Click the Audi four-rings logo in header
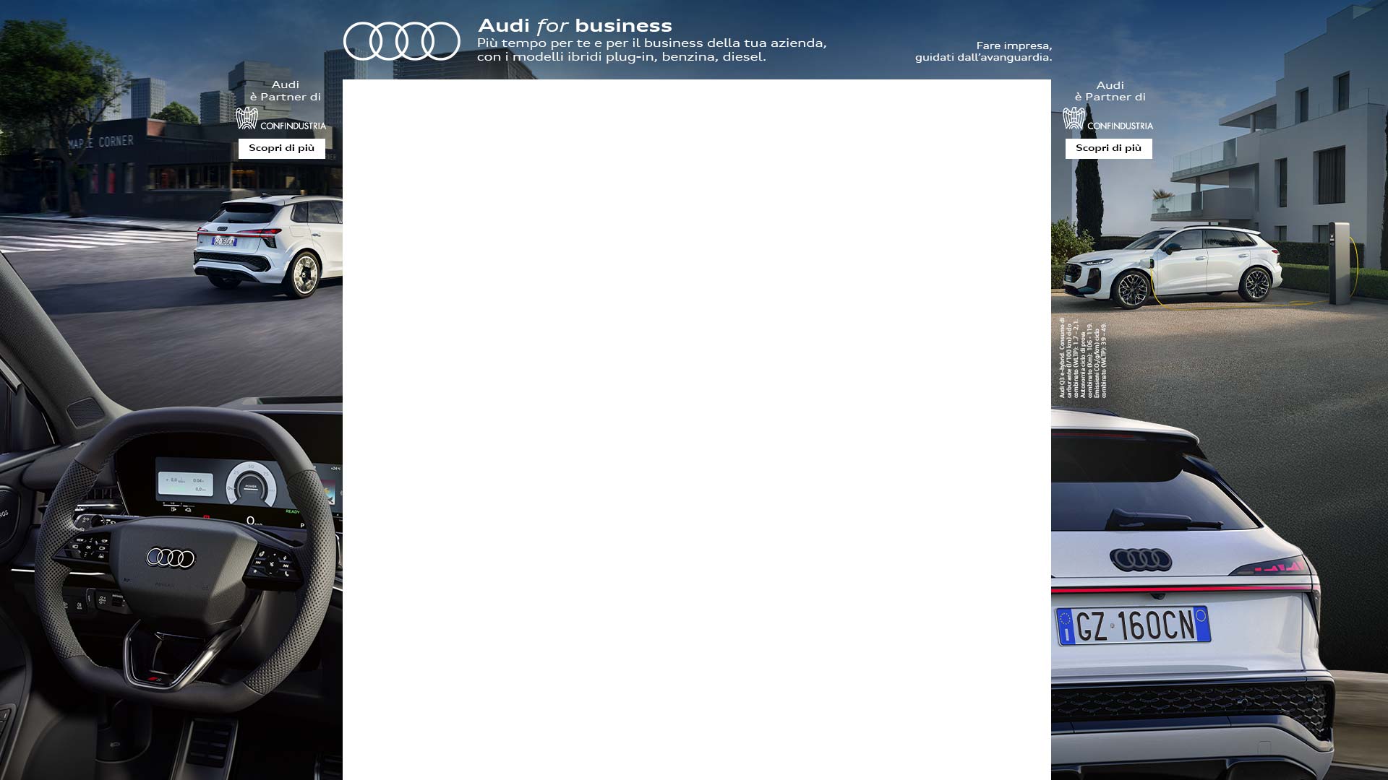The image size is (1388, 780). click(x=401, y=41)
